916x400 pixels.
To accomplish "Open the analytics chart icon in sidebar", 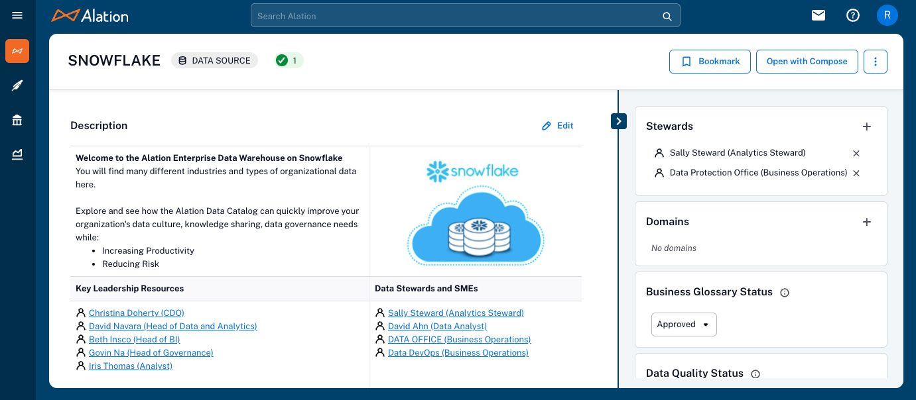I will pos(17,154).
